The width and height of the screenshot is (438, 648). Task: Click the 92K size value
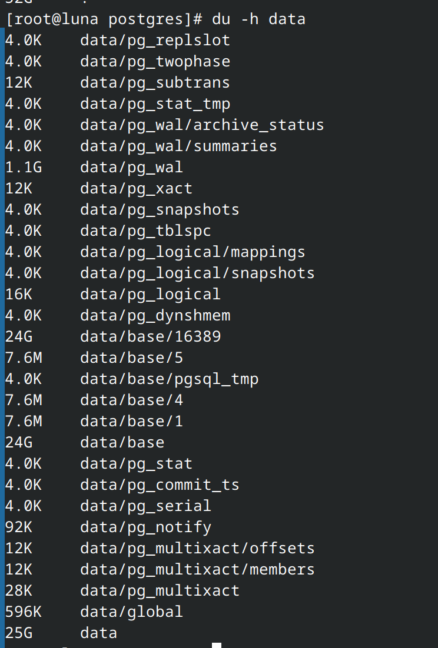(19, 527)
